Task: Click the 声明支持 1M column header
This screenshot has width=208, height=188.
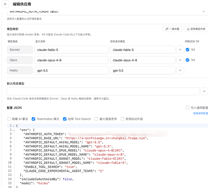Action: pyautogui.click(x=192, y=41)
